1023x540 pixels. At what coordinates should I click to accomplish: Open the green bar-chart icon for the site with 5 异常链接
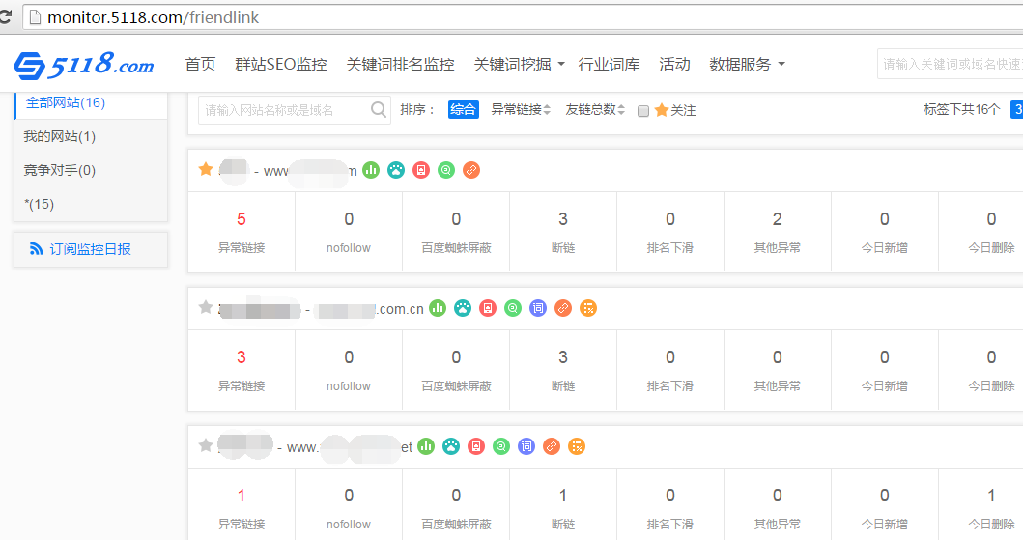[x=371, y=170]
